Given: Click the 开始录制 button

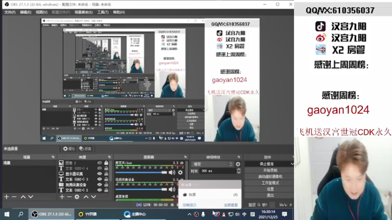Looking at the screenshot, I should click(x=269, y=170).
